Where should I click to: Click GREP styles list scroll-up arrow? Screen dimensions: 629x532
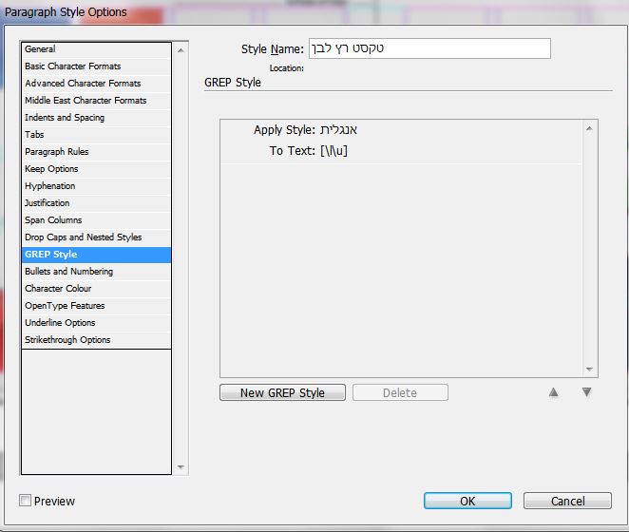click(x=589, y=128)
